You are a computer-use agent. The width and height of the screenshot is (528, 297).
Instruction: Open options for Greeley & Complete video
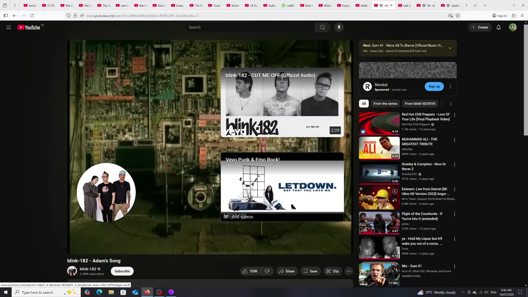point(455,165)
